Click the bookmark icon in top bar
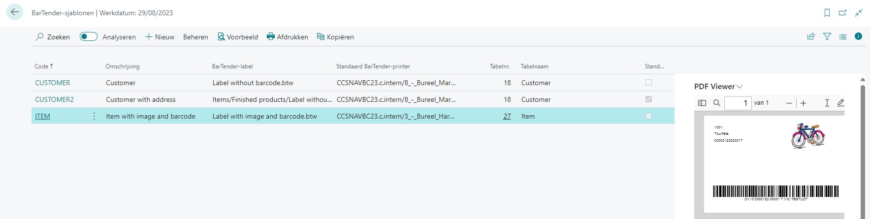The width and height of the screenshot is (870, 219). point(827,13)
